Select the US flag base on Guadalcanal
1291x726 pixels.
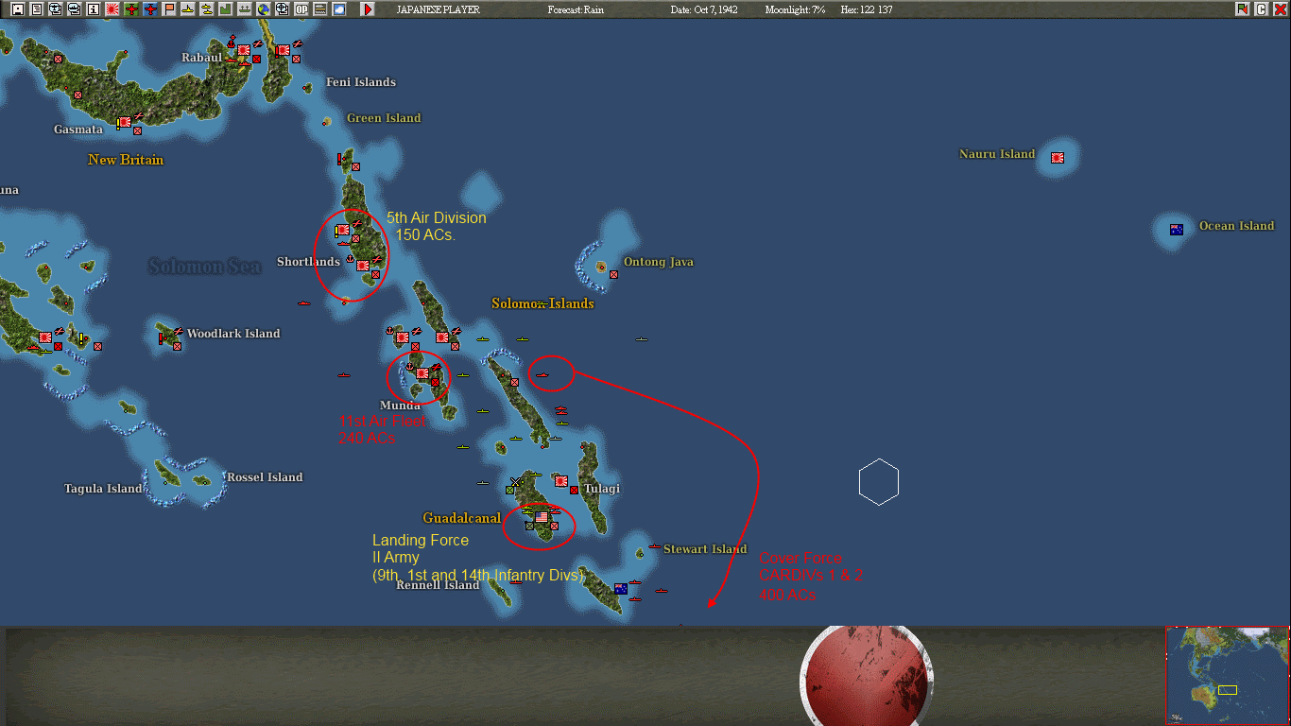542,518
